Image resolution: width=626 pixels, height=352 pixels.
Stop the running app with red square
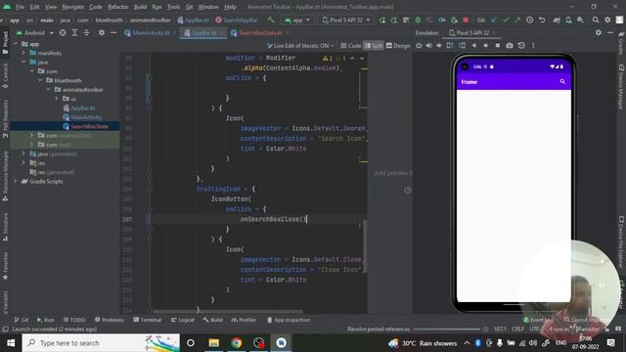(466, 20)
